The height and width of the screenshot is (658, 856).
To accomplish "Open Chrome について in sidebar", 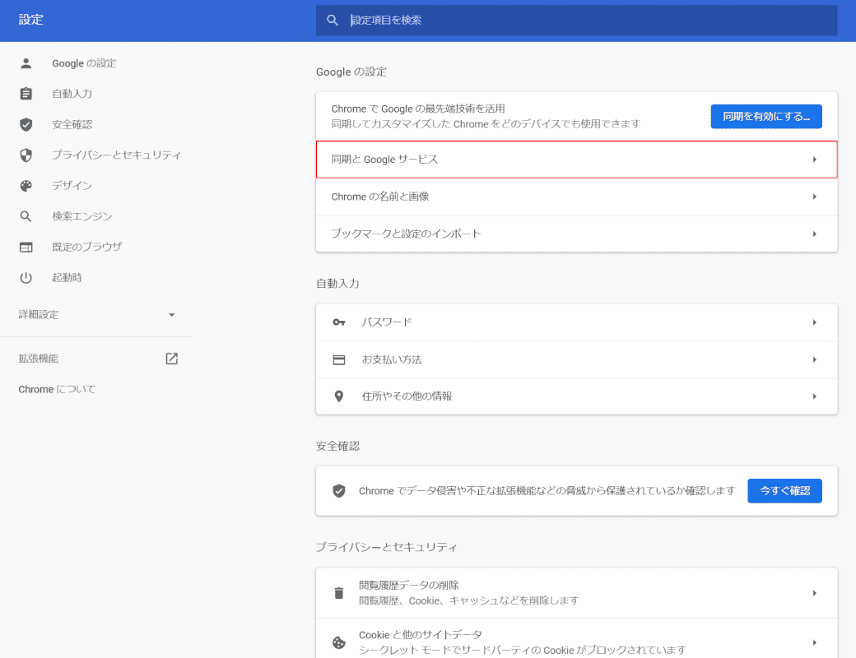I will pos(57,389).
